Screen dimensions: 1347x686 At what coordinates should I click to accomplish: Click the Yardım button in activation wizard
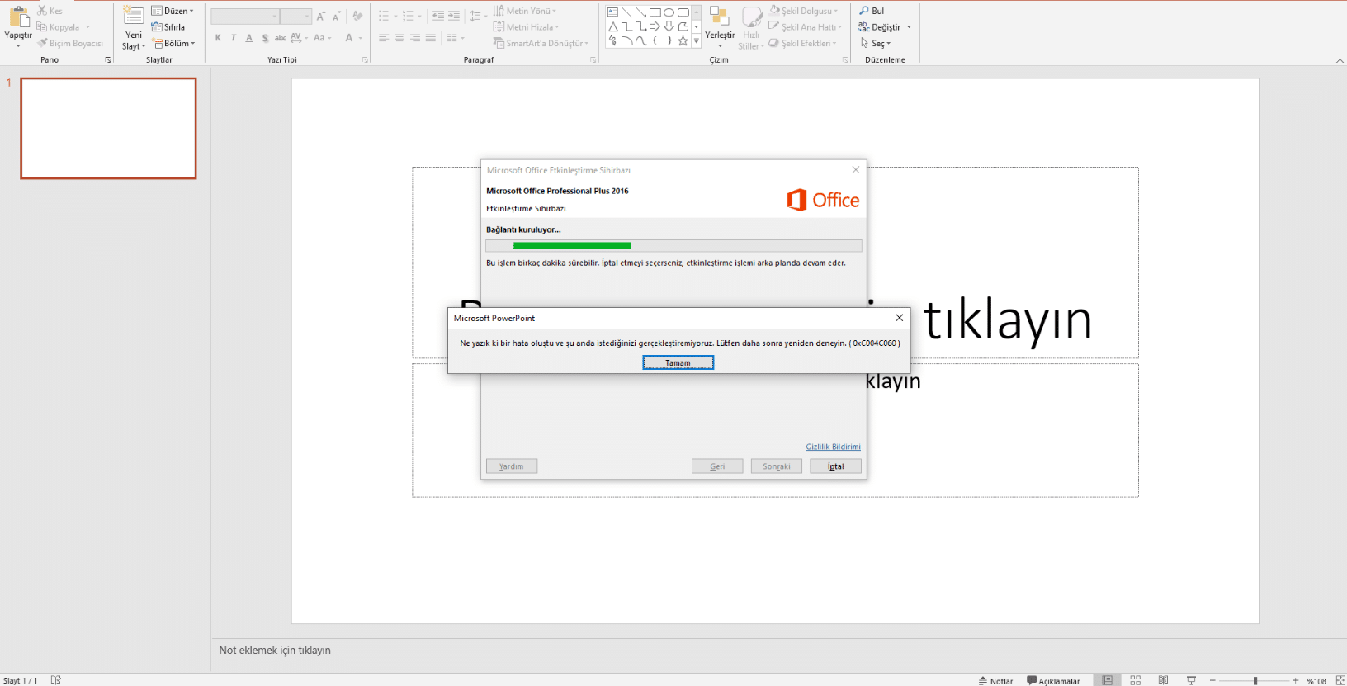coord(512,466)
